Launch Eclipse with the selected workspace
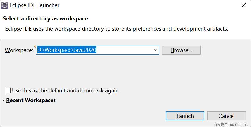 [x=185, y=116]
